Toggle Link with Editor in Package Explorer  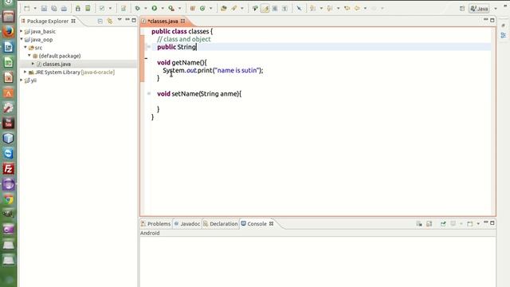tap(110, 21)
